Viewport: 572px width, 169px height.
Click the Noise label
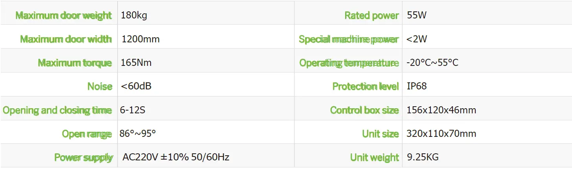click(100, 87)
